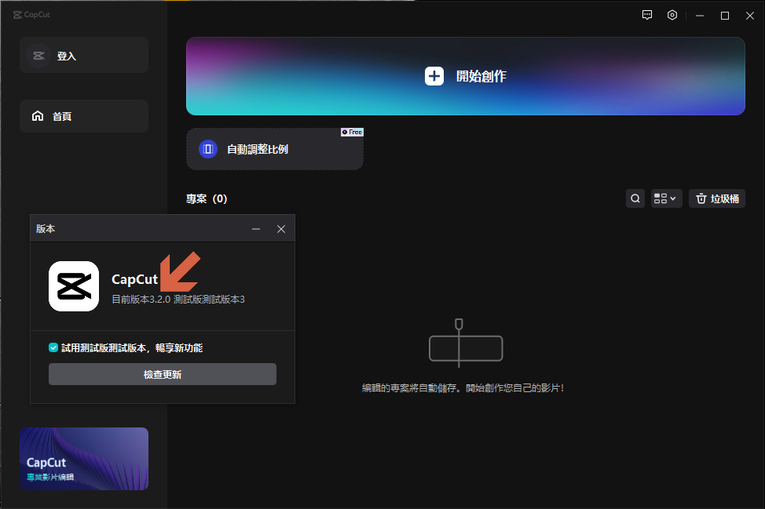Open the 垃圾桶 trash button
The width and height of the screenshot is (765, 509).
click(717, 198)
